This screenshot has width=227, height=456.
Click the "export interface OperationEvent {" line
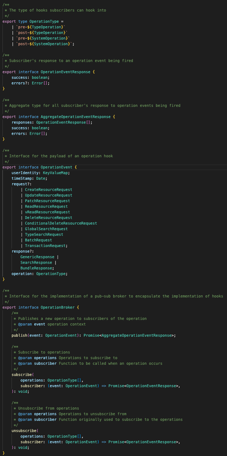click(40, 167)
